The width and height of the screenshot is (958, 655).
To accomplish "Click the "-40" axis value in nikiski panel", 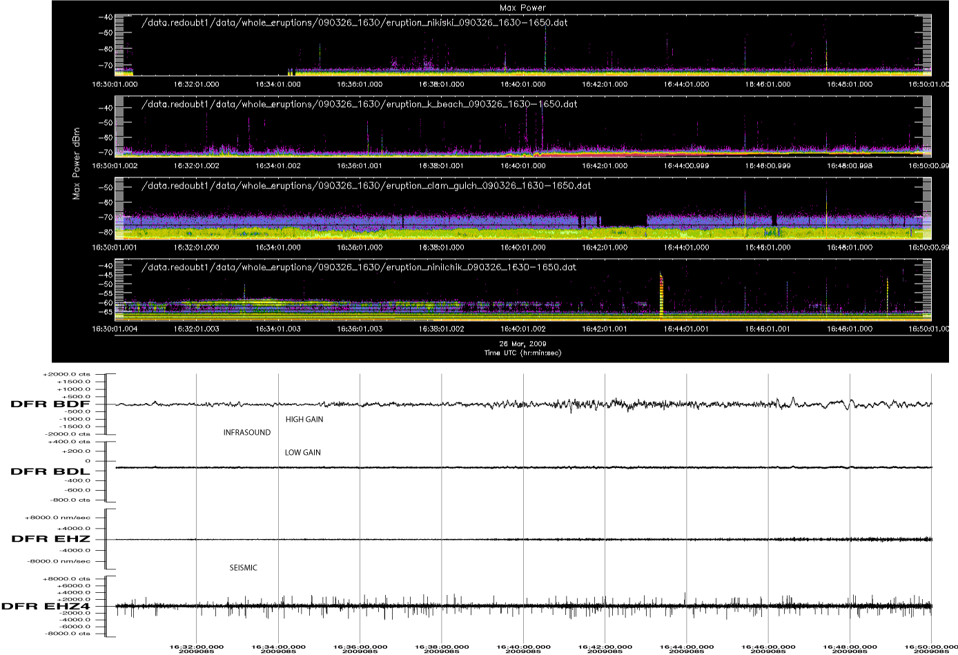I will (106, 17).
